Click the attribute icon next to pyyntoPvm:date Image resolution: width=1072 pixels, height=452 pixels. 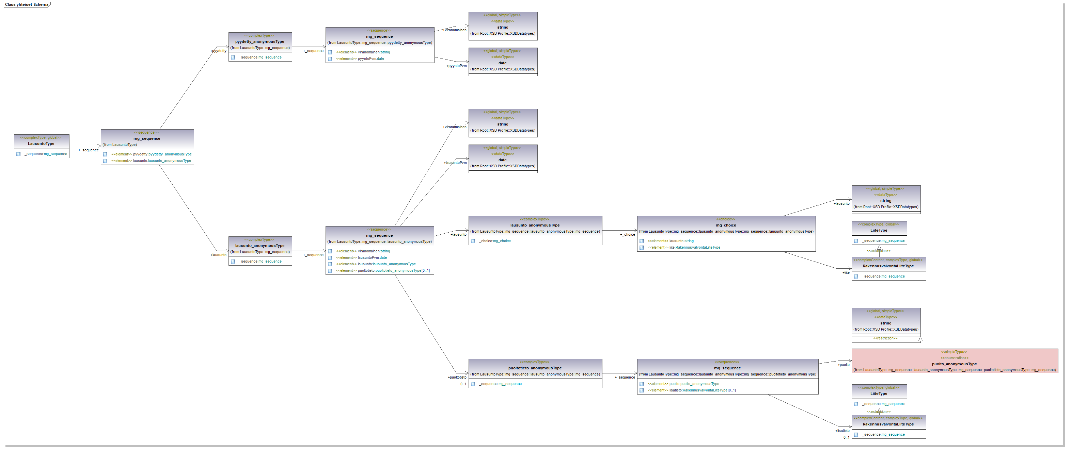pyautogui.click(x=330, y=59)
